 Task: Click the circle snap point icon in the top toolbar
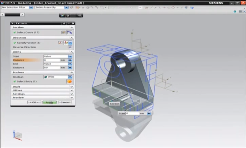tap(173, 7)
